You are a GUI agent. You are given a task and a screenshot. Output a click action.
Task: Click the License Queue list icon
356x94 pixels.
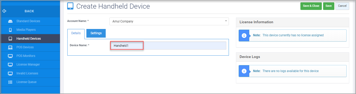tap(10, 82)
